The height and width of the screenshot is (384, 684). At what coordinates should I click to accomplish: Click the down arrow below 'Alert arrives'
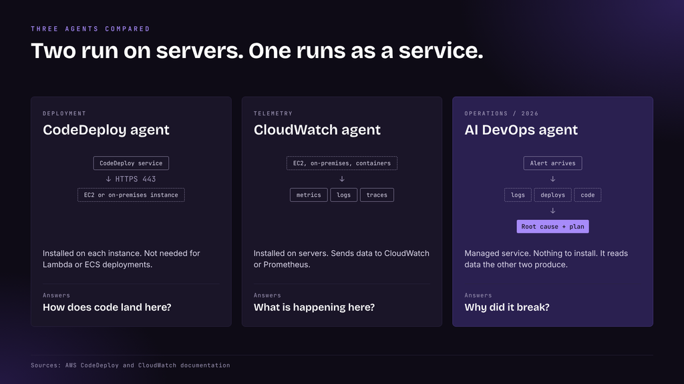pyautogui.click(x=552, y=179)
